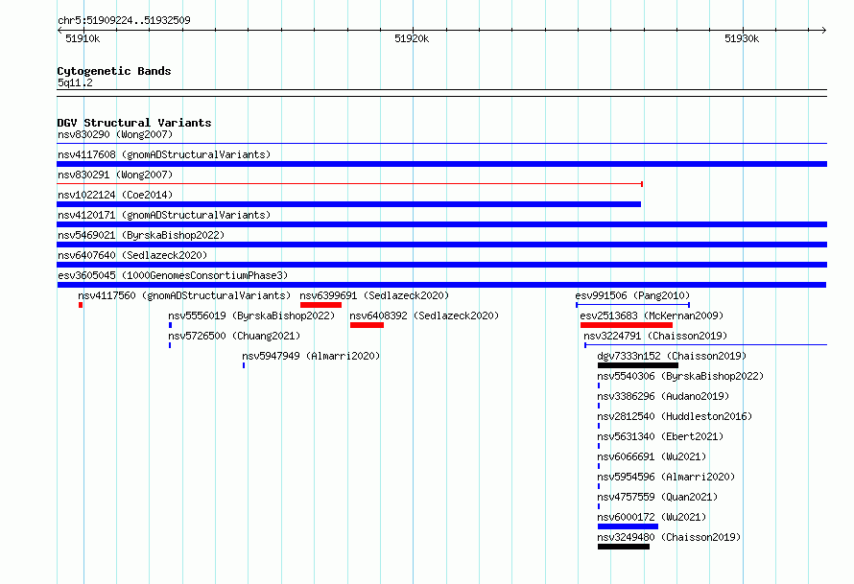The width and height of the screenshot is (854, 584).
Task: Click the Cytogenetic Bands track title
Action: tap(114, 71)
